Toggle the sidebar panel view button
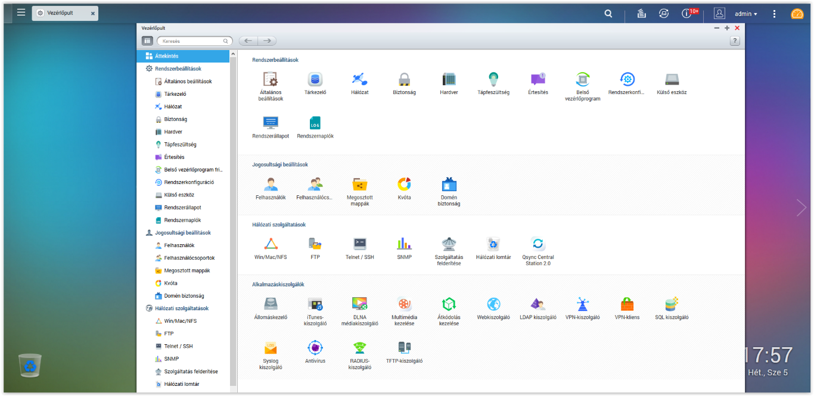 [x=147, y=41]
